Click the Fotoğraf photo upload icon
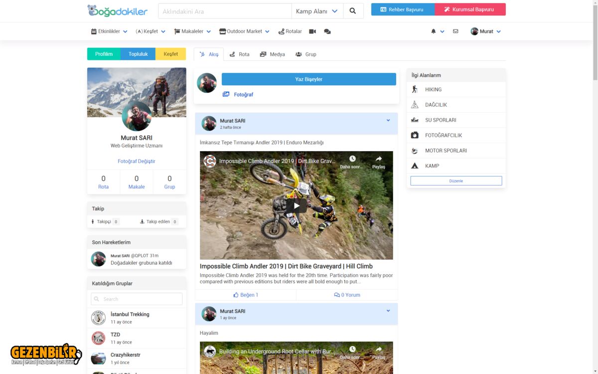598x374 pixels. tap(226, 94)
